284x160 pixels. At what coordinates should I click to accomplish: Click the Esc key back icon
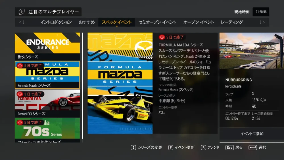(x=229, y=147)
